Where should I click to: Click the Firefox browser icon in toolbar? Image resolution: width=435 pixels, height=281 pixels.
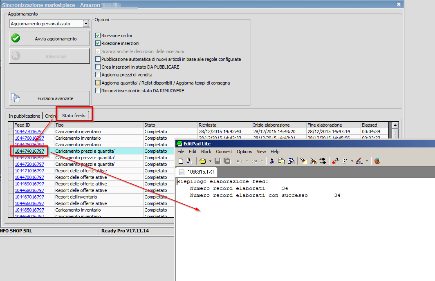point(377,161)
